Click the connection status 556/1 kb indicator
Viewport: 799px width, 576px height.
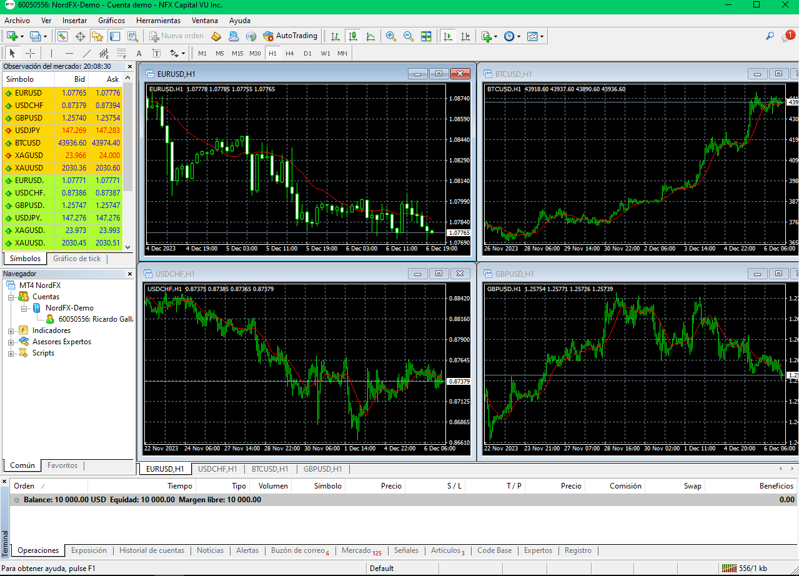point(744,568)
